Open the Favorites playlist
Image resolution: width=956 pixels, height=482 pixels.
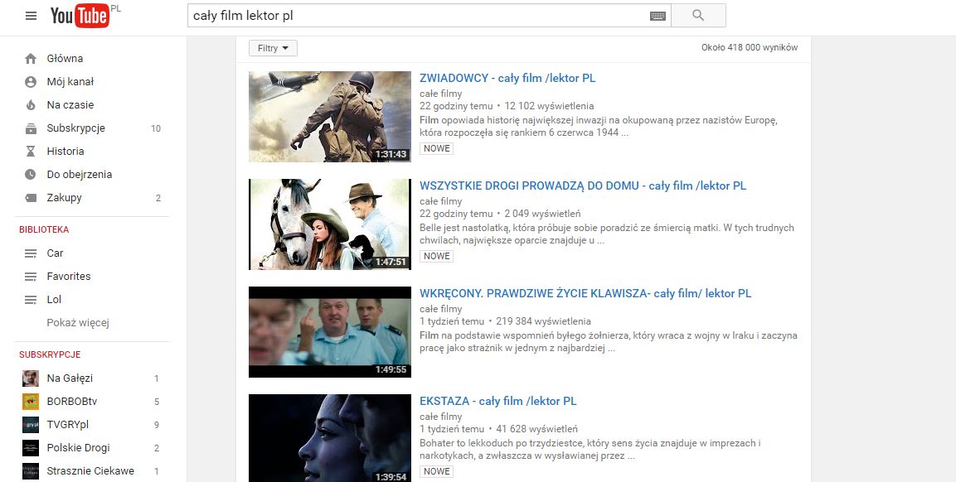70,276
